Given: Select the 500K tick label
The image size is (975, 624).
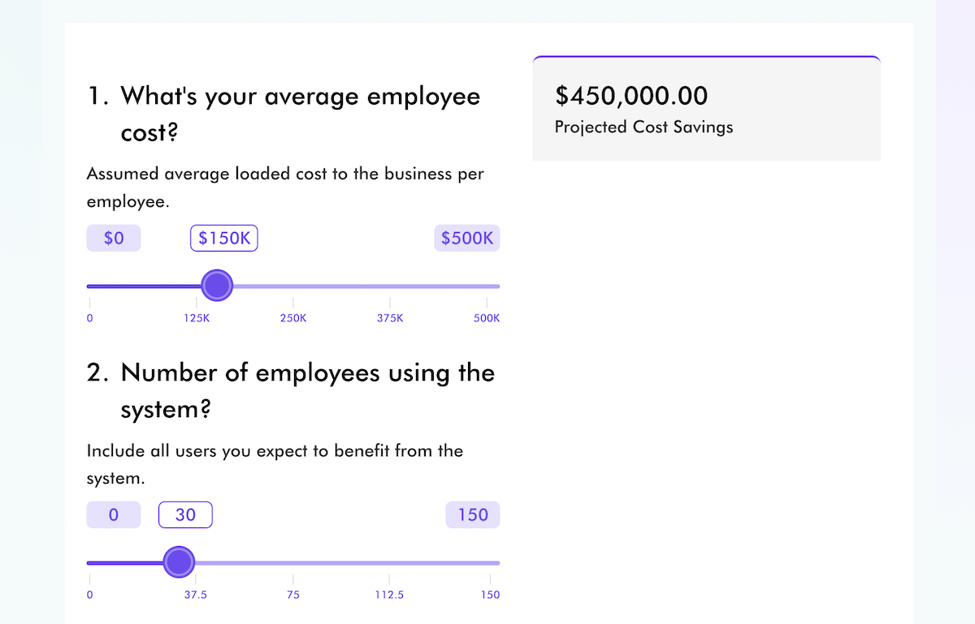Looking at the screenshot, I should 486,318.
